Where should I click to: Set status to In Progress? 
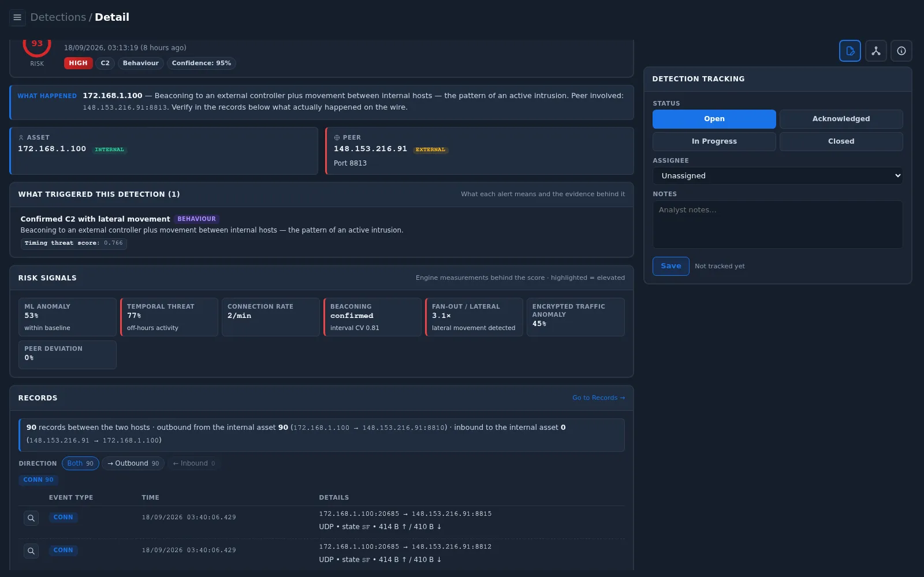714,141
